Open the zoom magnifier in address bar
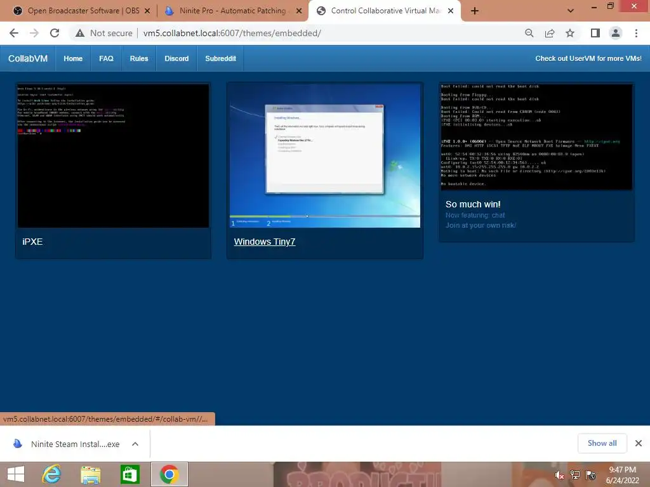650x487 pixels. 529,33
